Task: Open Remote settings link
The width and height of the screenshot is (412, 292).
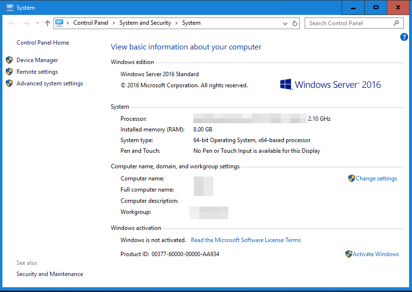Action: point(37,72)
